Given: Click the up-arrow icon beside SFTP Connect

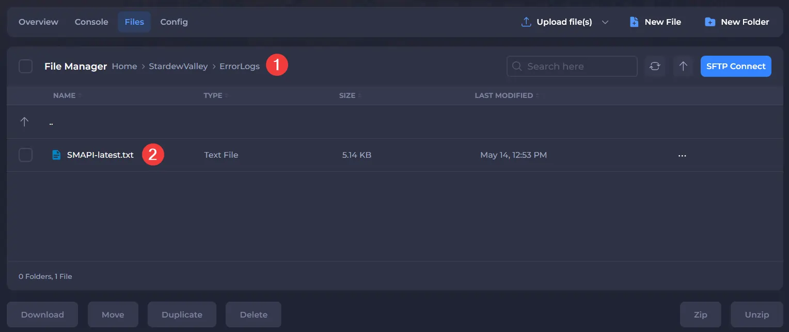Looking at the screenshot, I should pos(683,67).
